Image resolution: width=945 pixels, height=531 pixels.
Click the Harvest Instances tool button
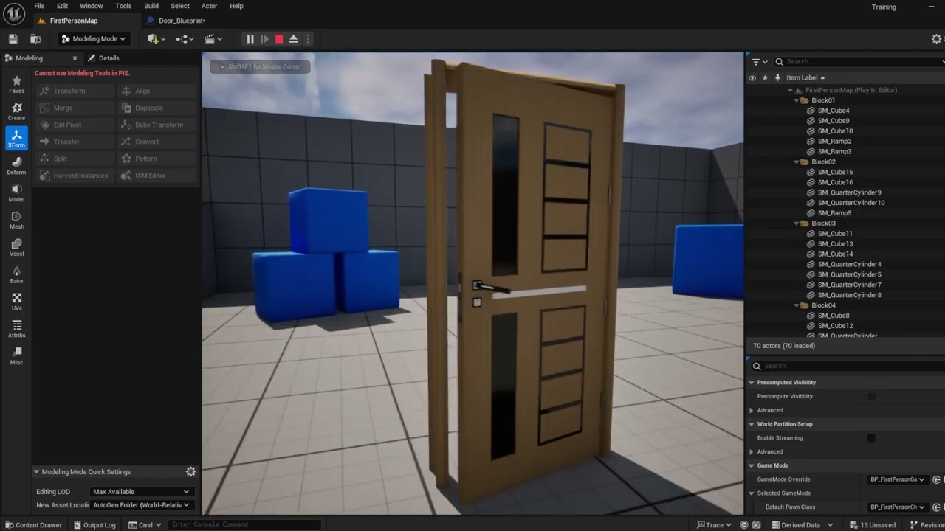point(75,176)
